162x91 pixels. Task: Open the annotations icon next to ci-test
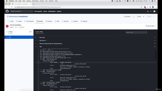click(30, 32)
